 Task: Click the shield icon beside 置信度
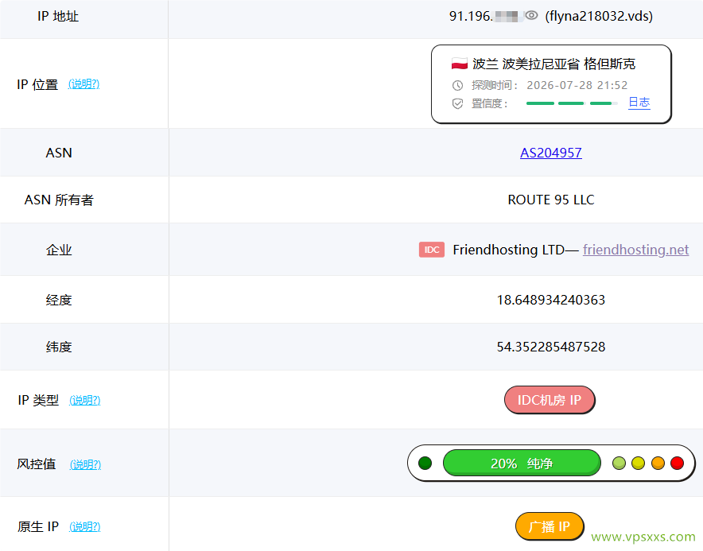(457, 104)
